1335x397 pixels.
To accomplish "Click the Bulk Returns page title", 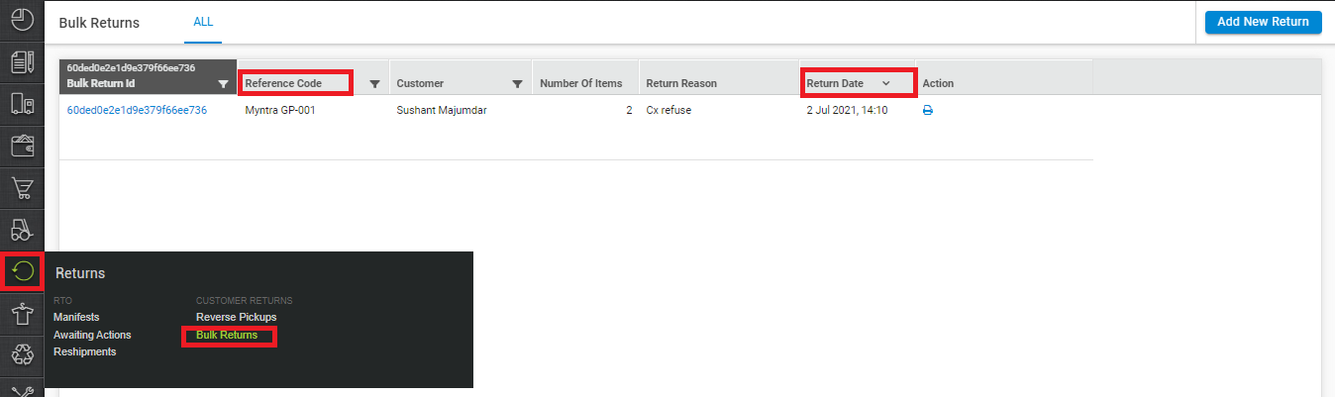I will pyautogui.click(x=100, y=22).
